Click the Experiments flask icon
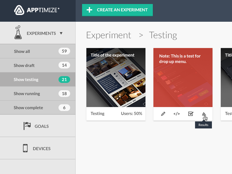Image resolution: width=232 pixels, height=174 pixels. coord(18,32)
